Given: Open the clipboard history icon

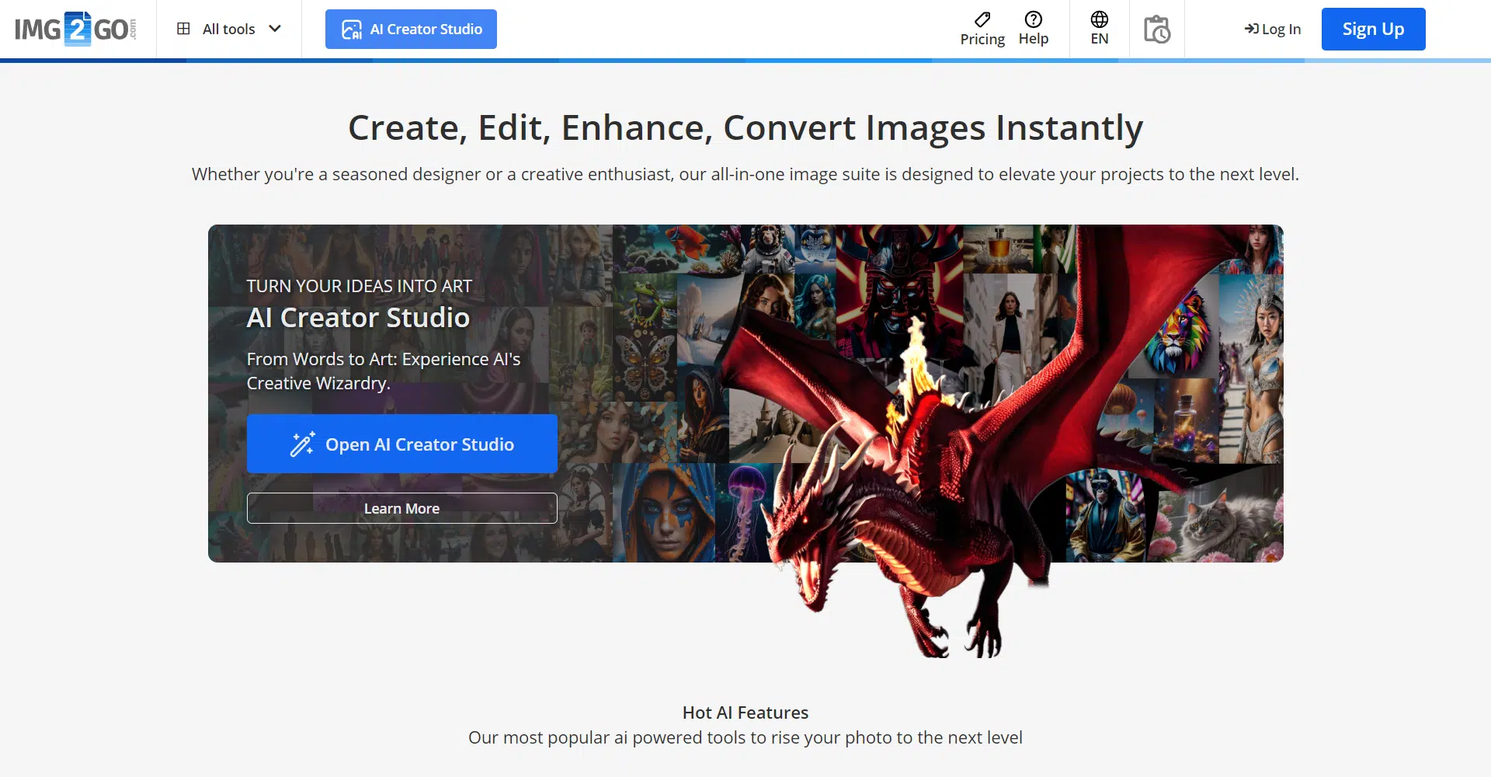Looking at the screenshot, I should pyautogui.click(x=1156, y=30).
